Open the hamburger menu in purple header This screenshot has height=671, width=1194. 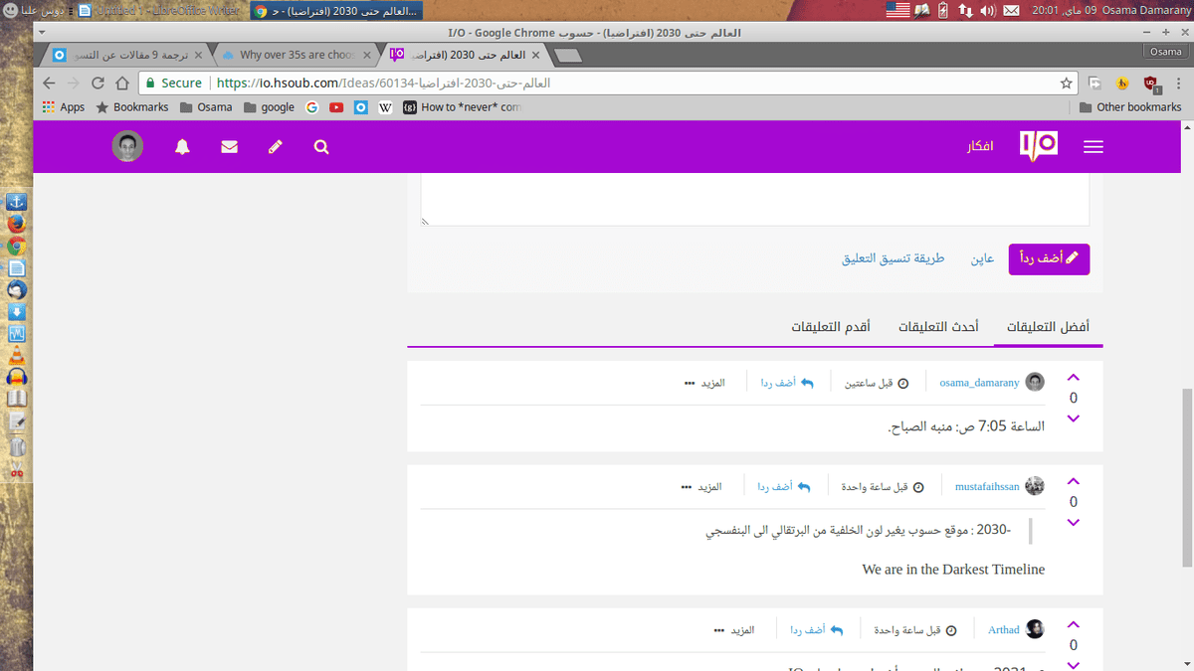1093,147
